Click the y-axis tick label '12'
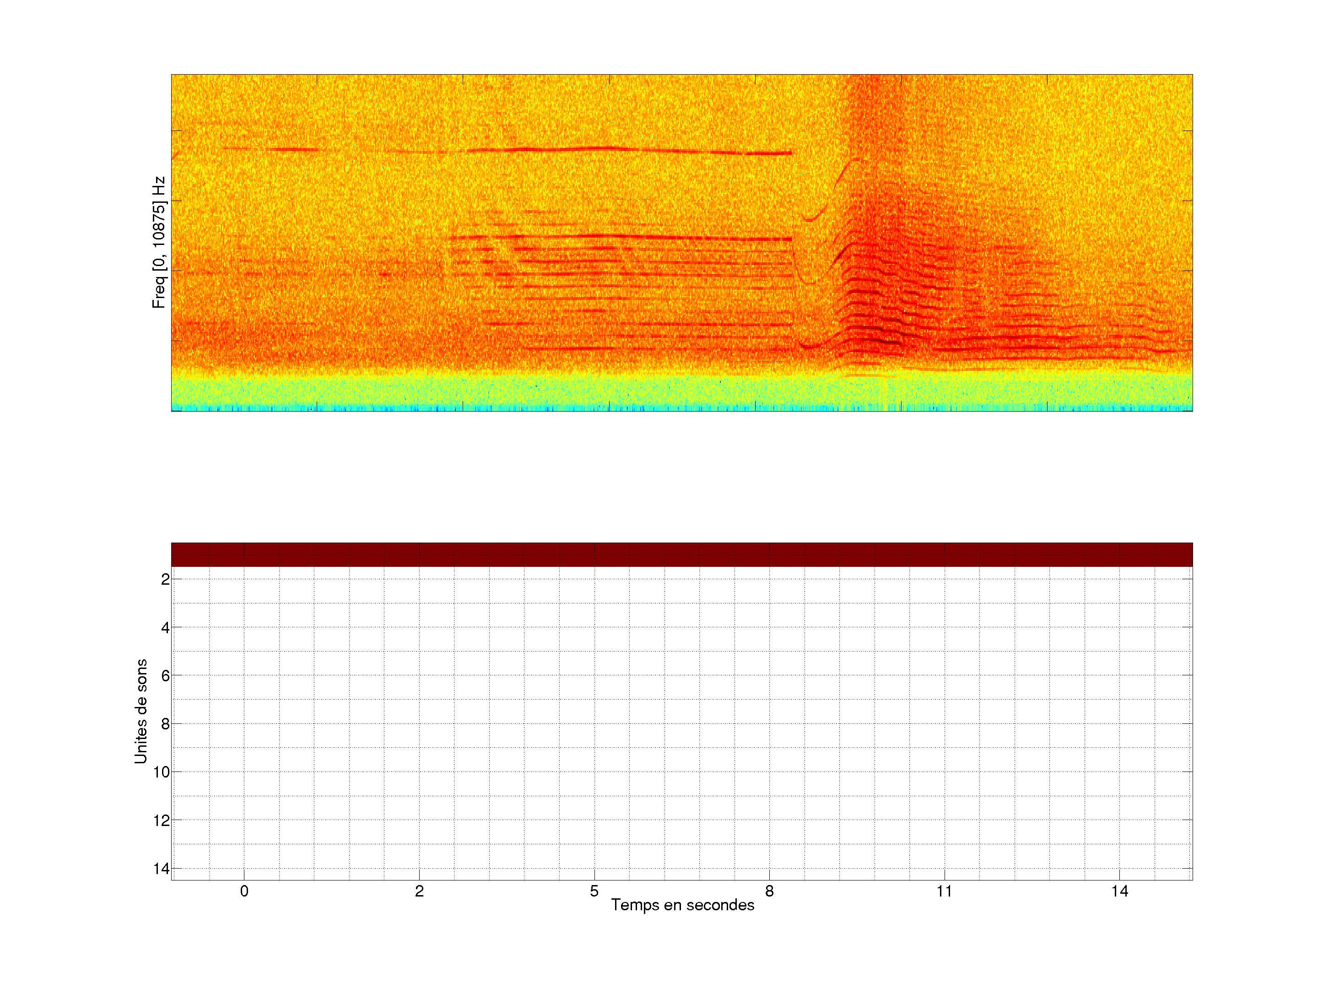This screenshot has height=989, width=1318. [x=162, y=821]
